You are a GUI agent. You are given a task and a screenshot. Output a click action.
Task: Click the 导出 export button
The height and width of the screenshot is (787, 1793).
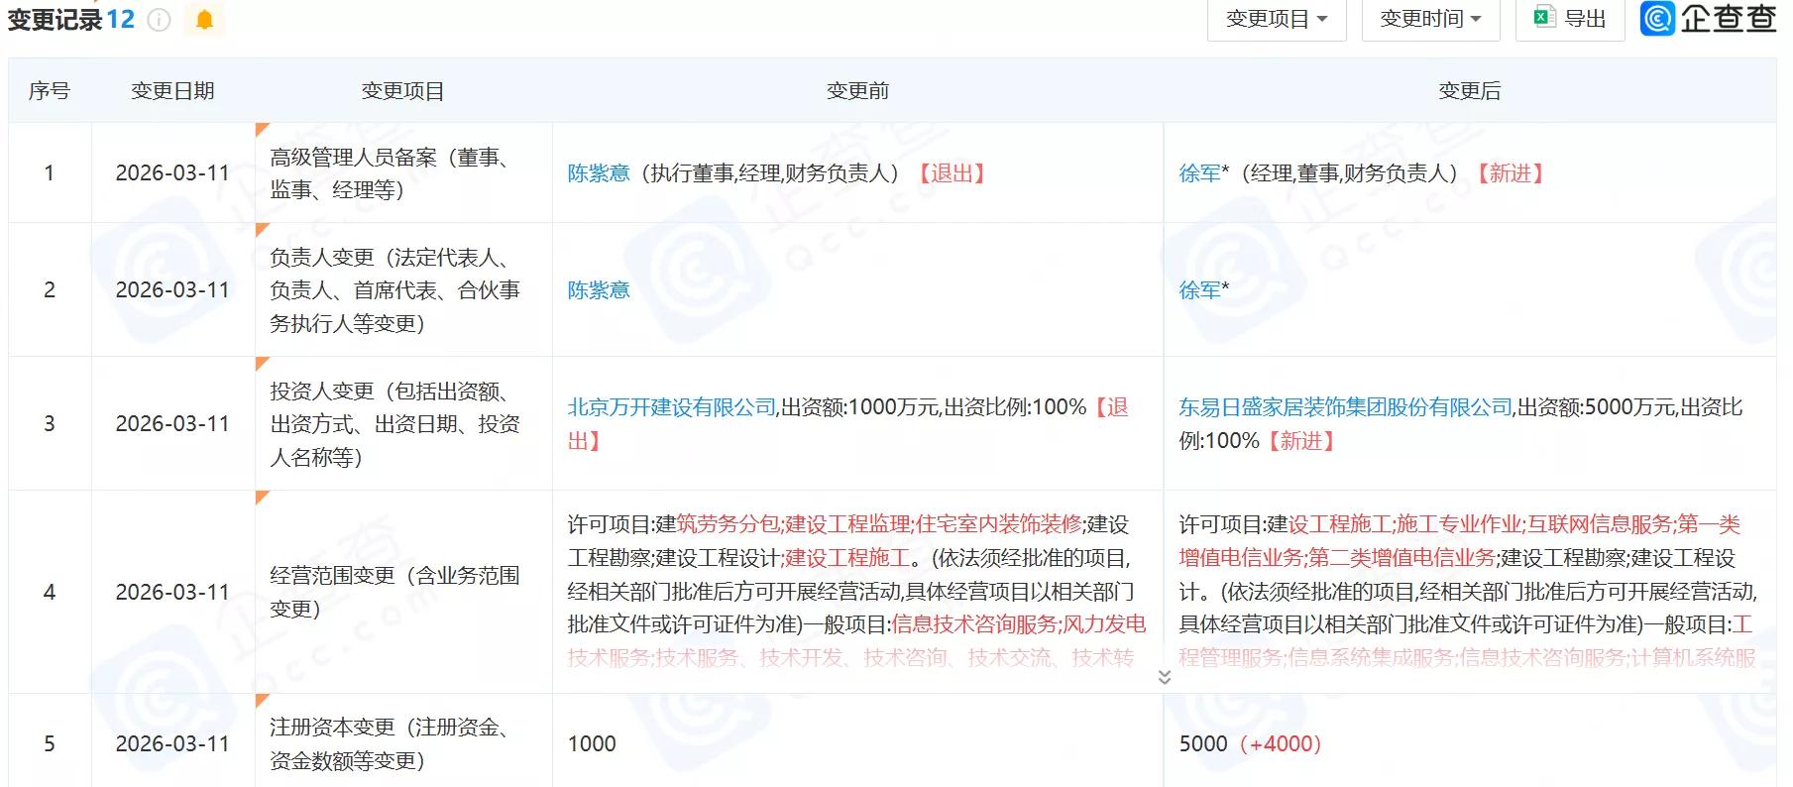click(x=1570, y=19)
